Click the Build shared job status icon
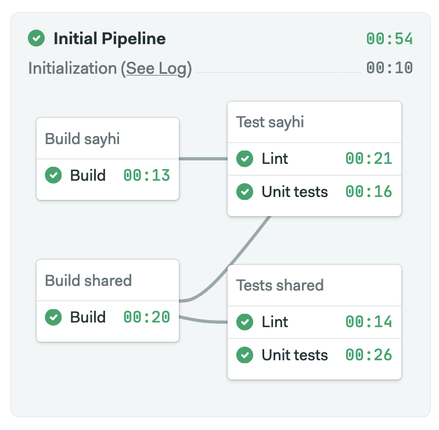The height and width of the screenshot is (430, 439). pos(54,317)
